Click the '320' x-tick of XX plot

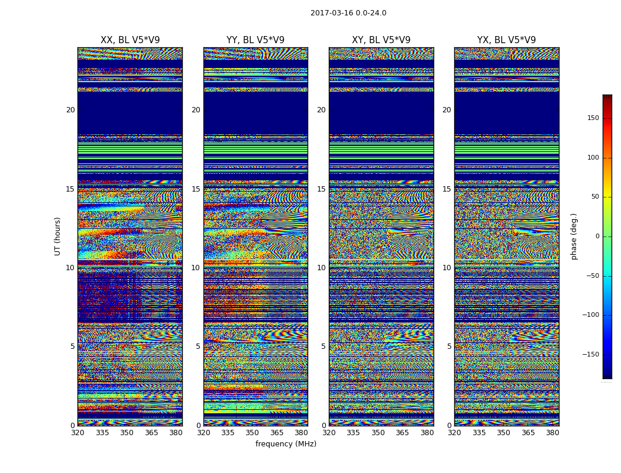point(77,433)
